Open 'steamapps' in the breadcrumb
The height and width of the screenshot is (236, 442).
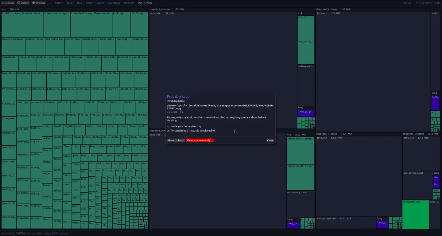(114, 3)
